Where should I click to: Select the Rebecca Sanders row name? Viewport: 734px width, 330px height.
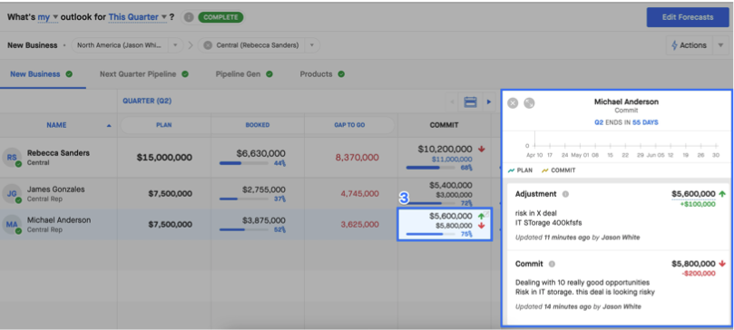58,153
